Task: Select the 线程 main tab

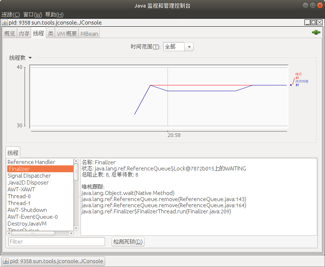Action: [39, 33]
